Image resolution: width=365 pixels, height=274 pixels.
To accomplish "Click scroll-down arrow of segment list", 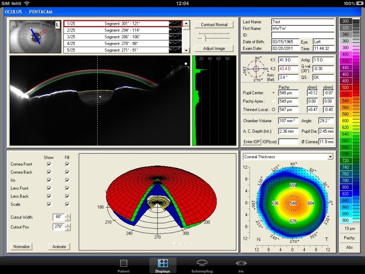I will tap(186, 50).
